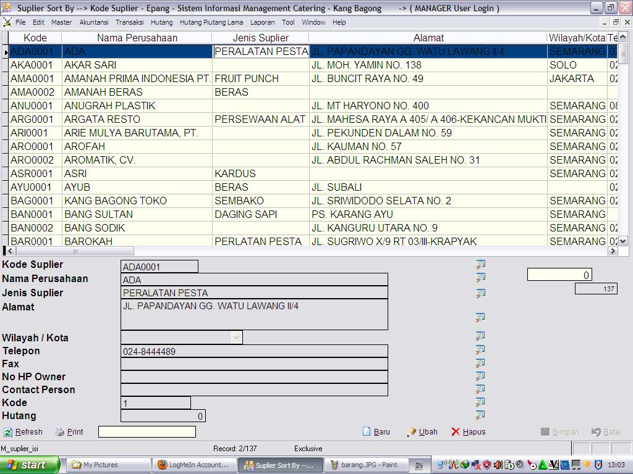This screenshot has height=474, width=633.
Task: Open the Transaksi menu
Action: [130, 22]
